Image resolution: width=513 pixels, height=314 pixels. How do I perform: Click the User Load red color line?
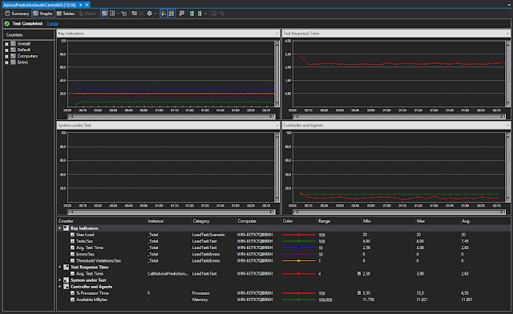pos(299,235)
